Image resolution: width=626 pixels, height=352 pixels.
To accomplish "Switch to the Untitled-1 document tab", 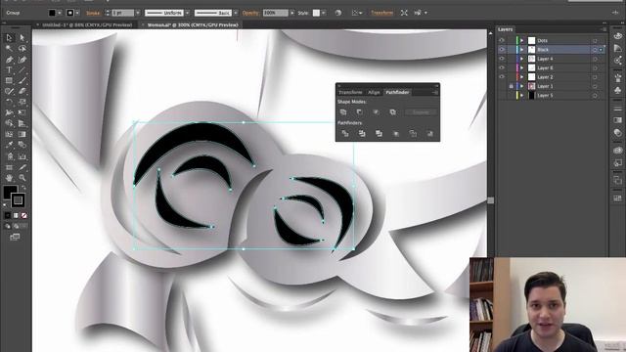I will point(87,24).
